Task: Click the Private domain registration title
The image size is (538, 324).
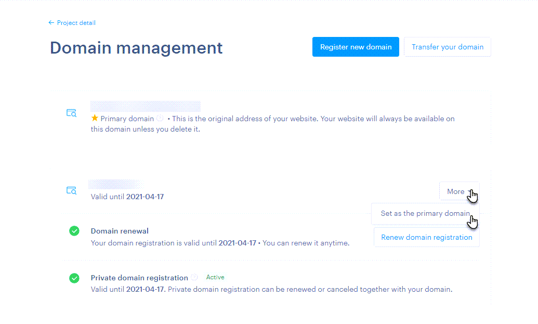Action: click(x=139, y=278)
